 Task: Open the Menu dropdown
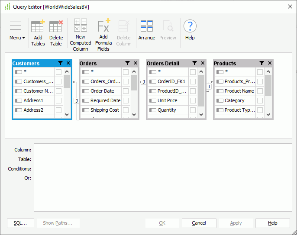17,38
